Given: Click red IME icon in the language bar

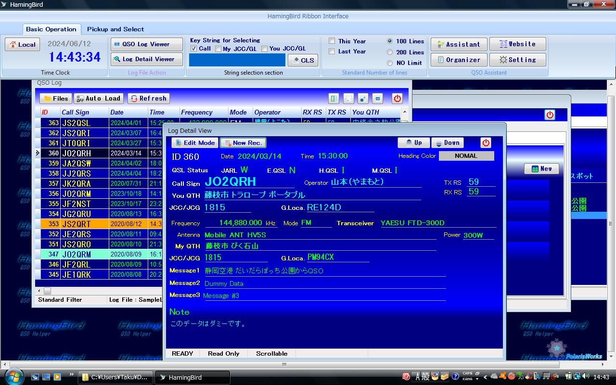Looking at the screenshot, I should tap(406, 376).
